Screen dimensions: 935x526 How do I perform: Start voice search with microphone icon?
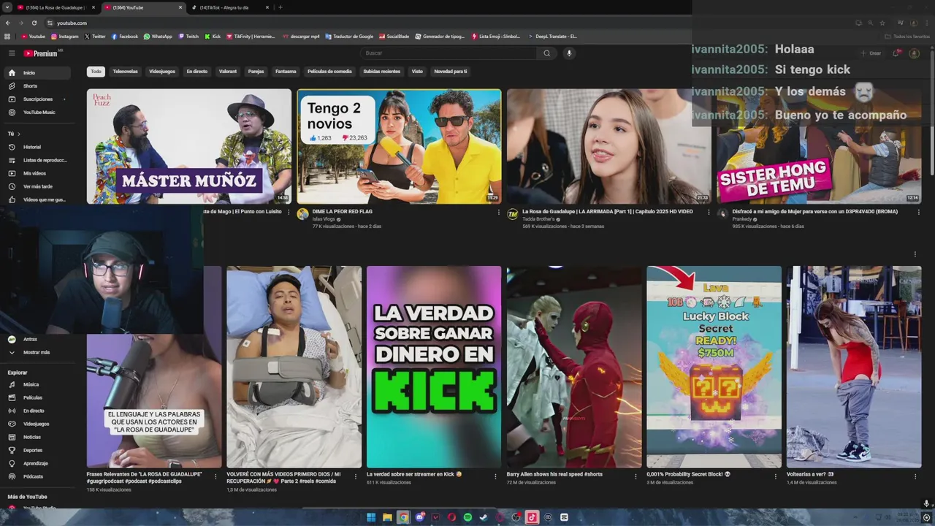coord(569,53)
